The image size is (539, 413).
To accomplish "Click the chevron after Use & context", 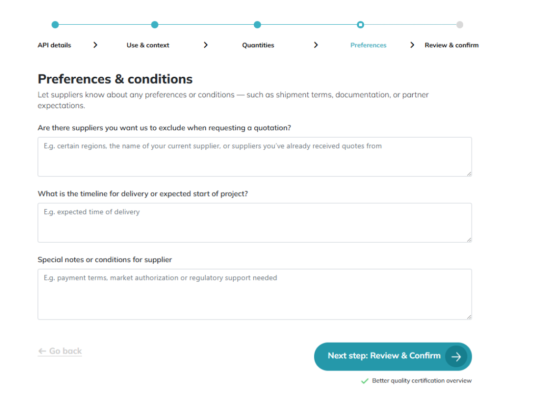I will point(206,45).
